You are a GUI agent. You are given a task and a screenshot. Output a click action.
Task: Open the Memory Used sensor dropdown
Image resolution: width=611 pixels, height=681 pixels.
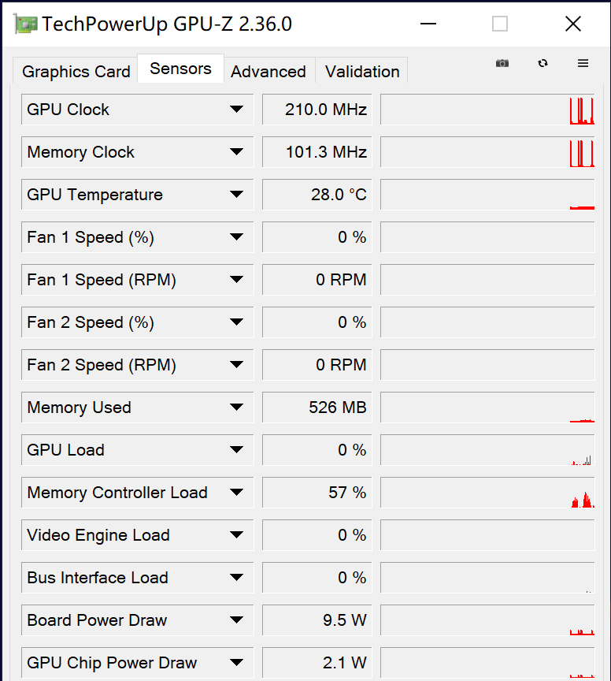[237, 407]
